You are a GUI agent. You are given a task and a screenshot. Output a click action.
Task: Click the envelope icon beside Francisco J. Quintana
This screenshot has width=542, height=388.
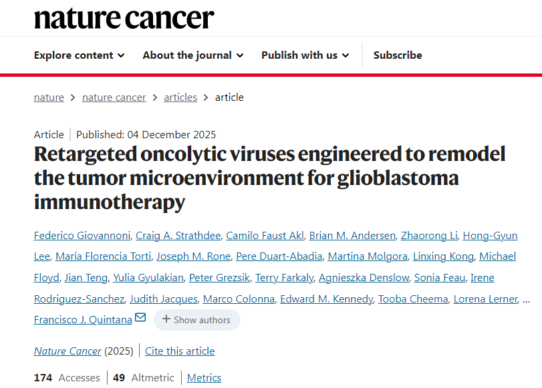tap(140, 318)
